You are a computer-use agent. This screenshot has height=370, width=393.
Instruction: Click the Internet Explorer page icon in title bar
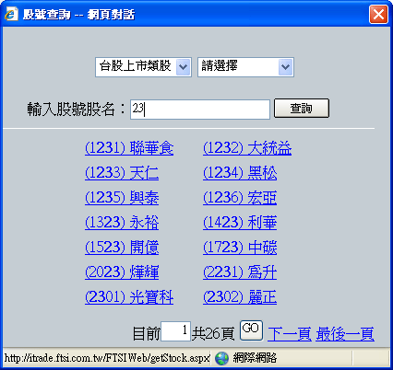point(11,14)
